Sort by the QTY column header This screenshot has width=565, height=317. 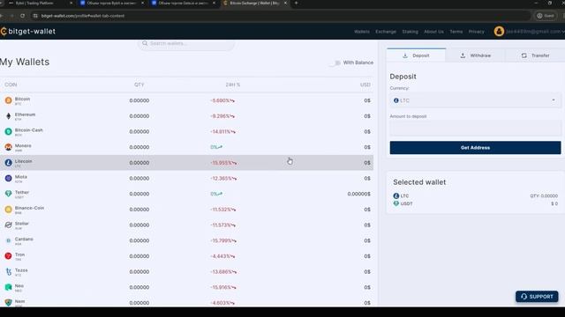139,85
